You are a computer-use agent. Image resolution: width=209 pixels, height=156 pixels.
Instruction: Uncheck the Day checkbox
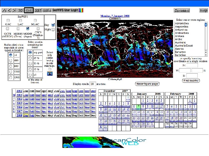53,25
